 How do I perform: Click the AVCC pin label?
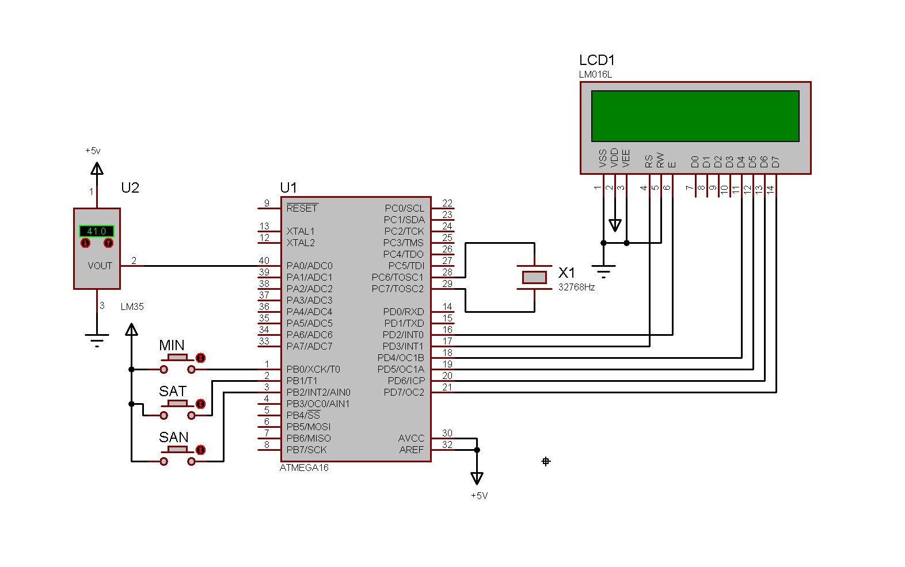[x=412, y=438]
